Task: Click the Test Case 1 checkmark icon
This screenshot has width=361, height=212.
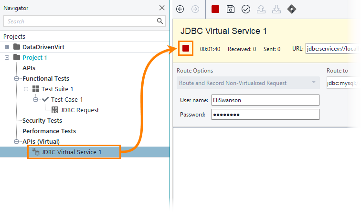Action: click(x=45, y=99)
